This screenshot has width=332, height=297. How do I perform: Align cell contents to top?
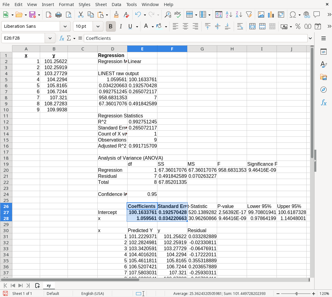[207, 26]
